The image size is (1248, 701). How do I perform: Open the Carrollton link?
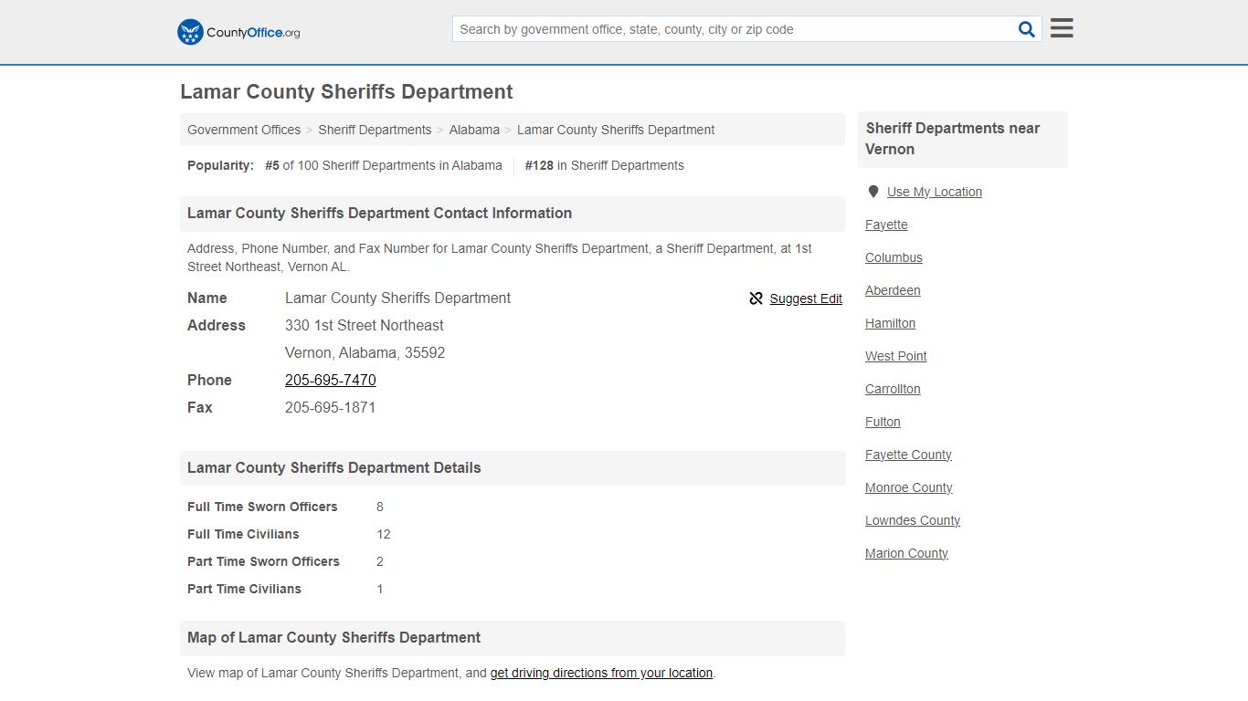(893, 389)
